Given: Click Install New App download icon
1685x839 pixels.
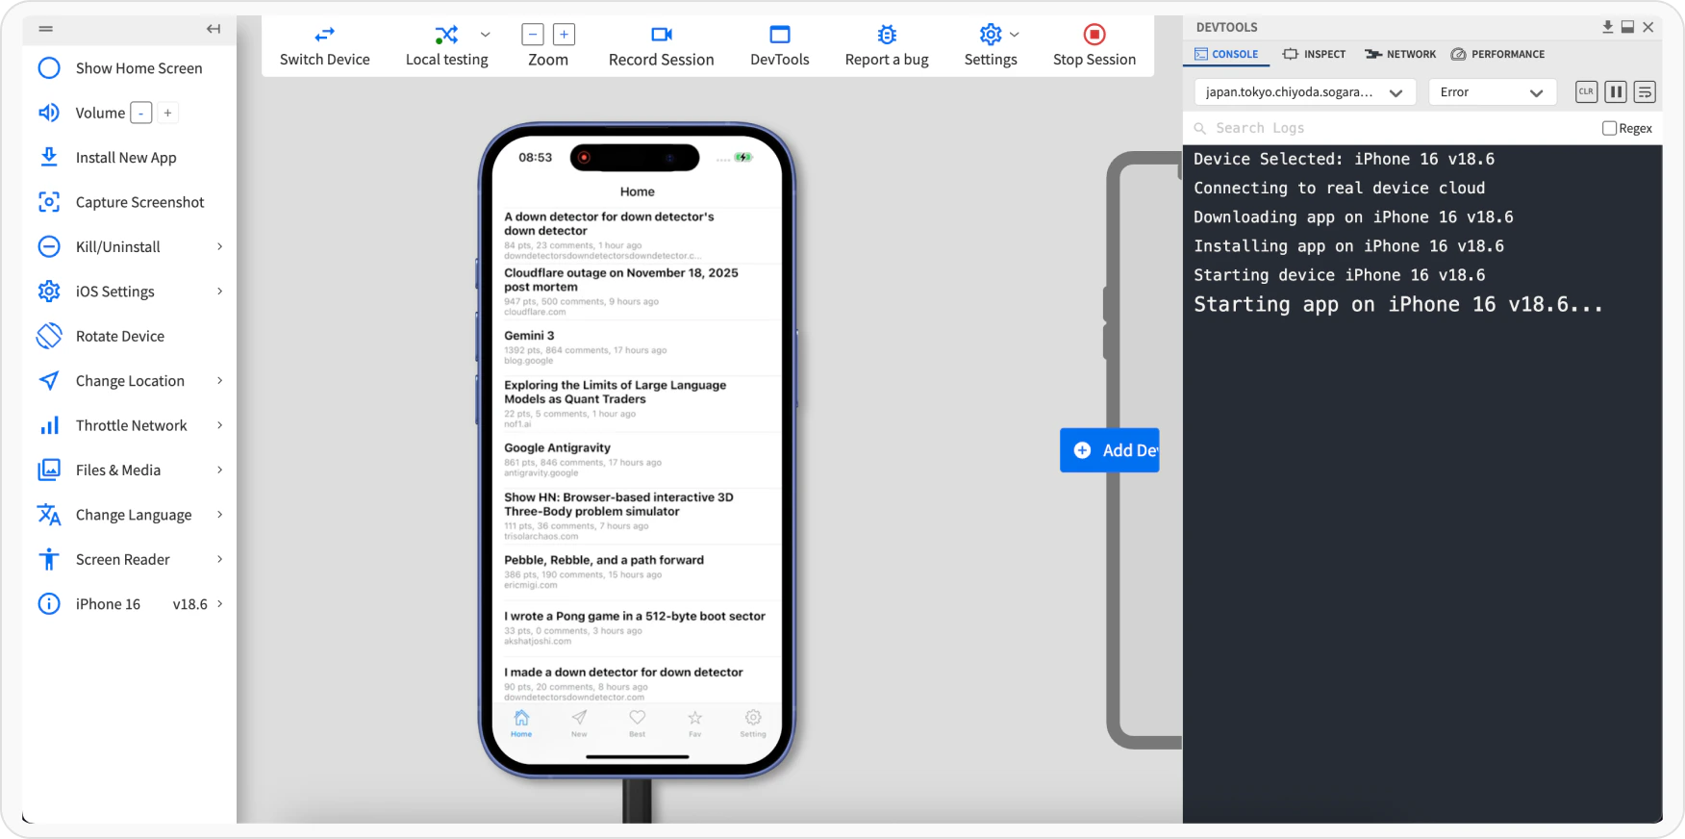Looking at the screenshot, I should point(49,157).
